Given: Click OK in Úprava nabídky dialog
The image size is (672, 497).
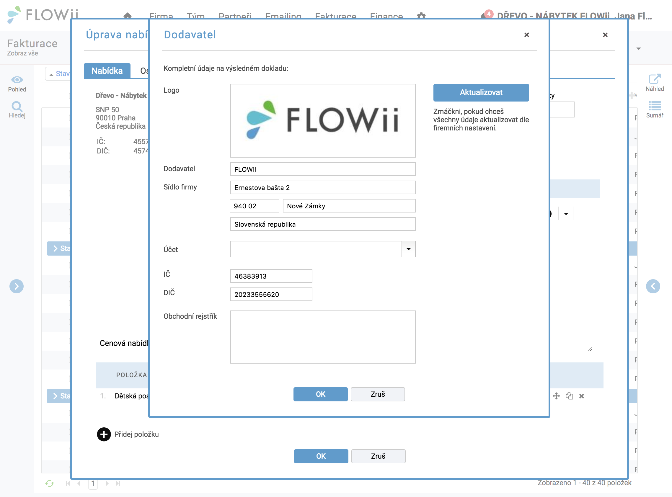Looking at the screenshot, I should 321,456.
